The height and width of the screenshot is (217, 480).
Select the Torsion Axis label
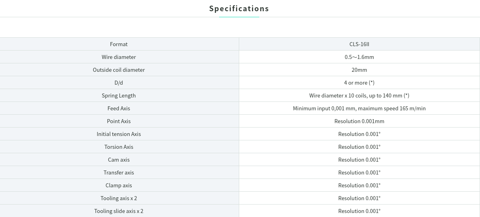tap(119, 147)
